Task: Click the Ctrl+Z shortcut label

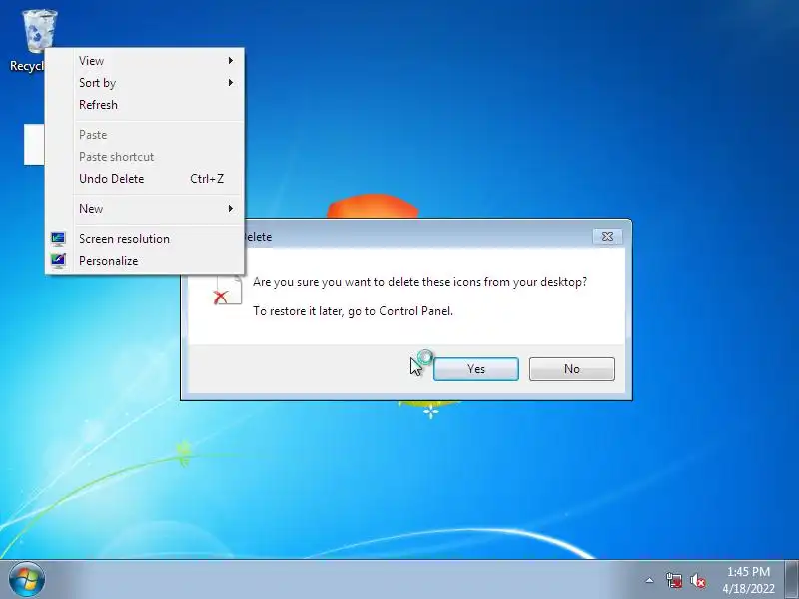Action: 207,179
